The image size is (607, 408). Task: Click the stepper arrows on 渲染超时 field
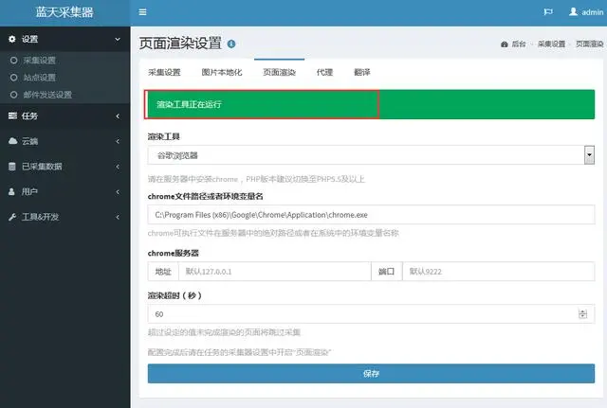point(582,314)
